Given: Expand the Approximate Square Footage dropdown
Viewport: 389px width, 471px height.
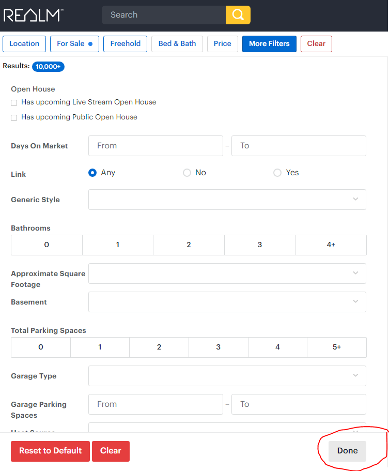Looking at the screenshot, I should 227,274.
